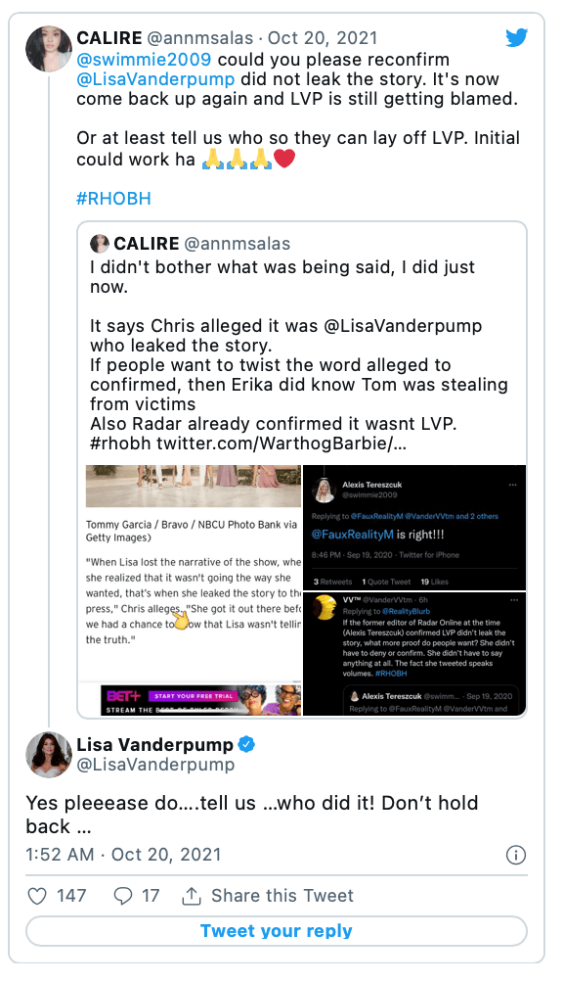
Task: Open the 1:52 AM Oct 20, 2021 timestamp
Action: [123, 855]
